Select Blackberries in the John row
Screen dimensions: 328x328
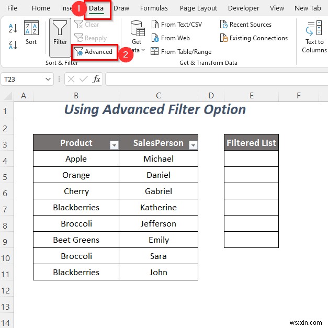pyautogui.click(x=76, y=272)
